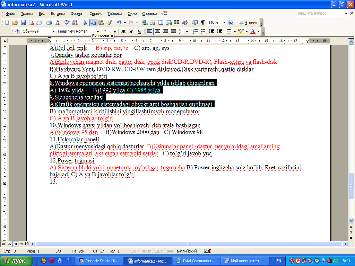
Task: Open the Формат menu
Action: pos(77,14)
